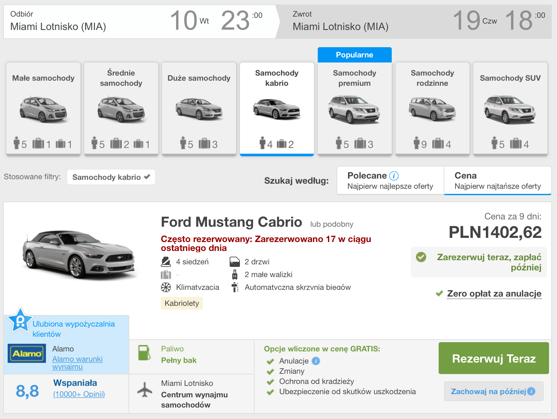Change the return date 19 Czw

(475, 20)
